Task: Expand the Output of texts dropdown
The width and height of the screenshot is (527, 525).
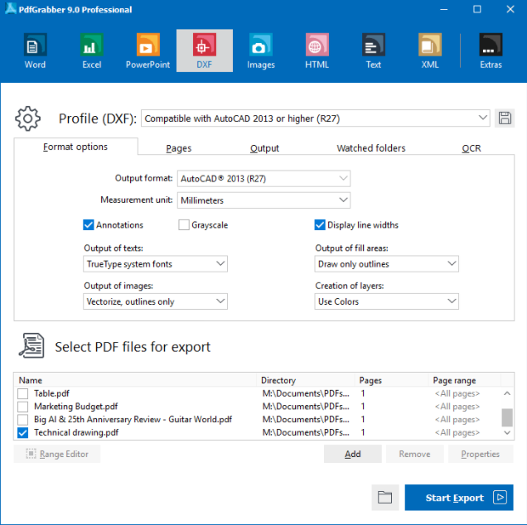Action: click(155, 264)
